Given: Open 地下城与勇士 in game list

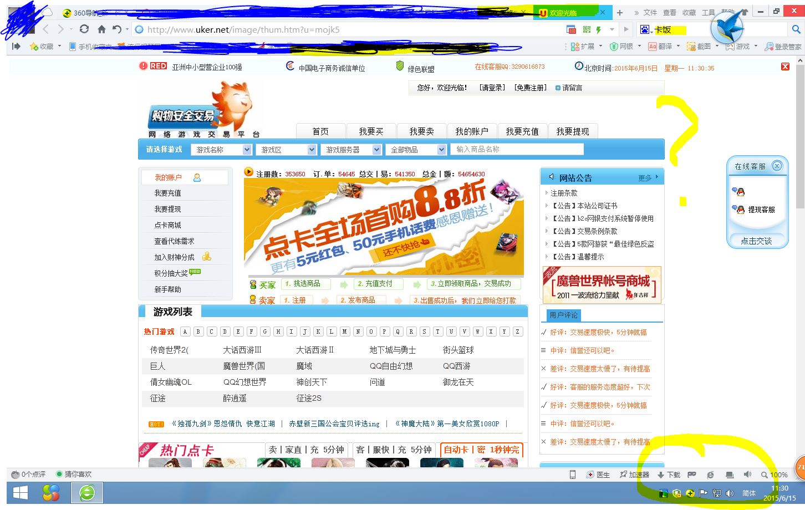Looking at the screenshot, I should pyautogui.click(x=393, y=350).
